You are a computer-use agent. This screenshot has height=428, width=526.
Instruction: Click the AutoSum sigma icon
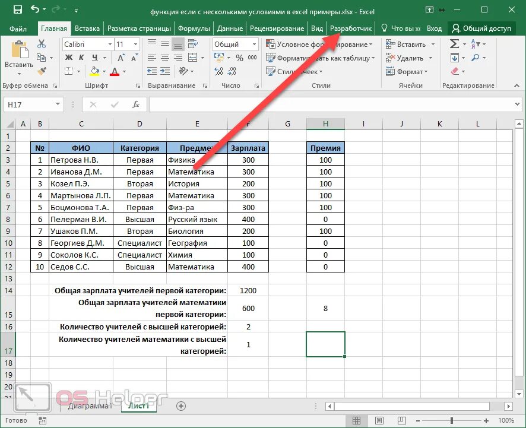[x=454, y=44]
